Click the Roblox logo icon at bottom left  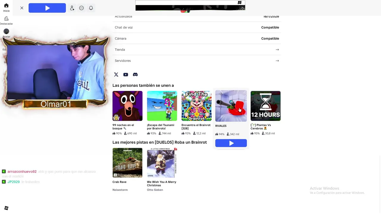tap(6, 208)
